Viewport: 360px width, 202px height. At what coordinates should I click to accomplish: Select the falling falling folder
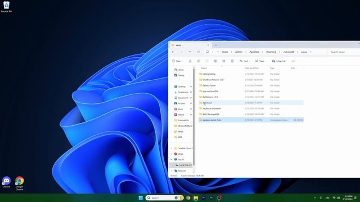pyautogui.click(x=251, y=74)
